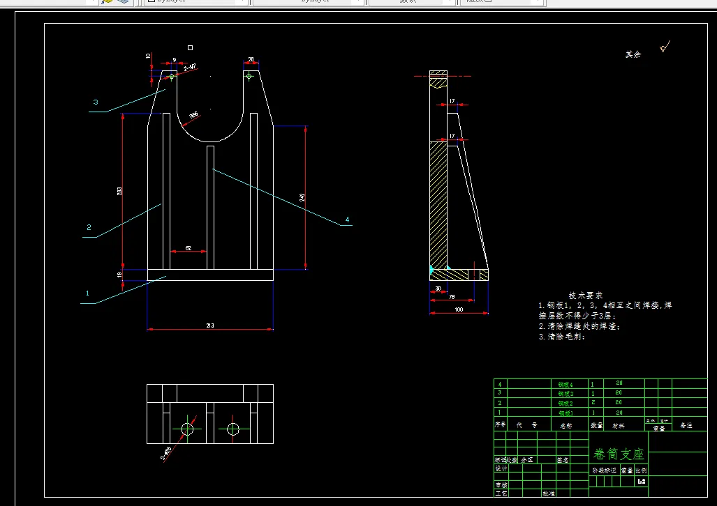Select the right Φ25 hole circle in bottom view
Image resolution: width=717 pixels, height=506 pixels.
click(x=233, y=429)
